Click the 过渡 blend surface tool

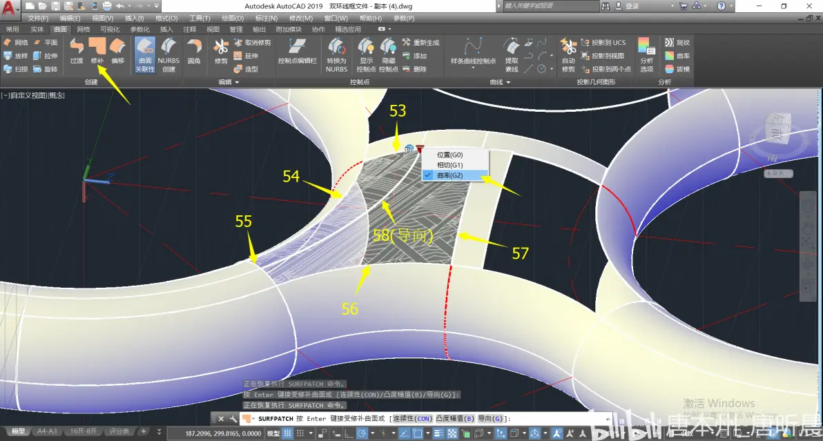click(77, 51)
